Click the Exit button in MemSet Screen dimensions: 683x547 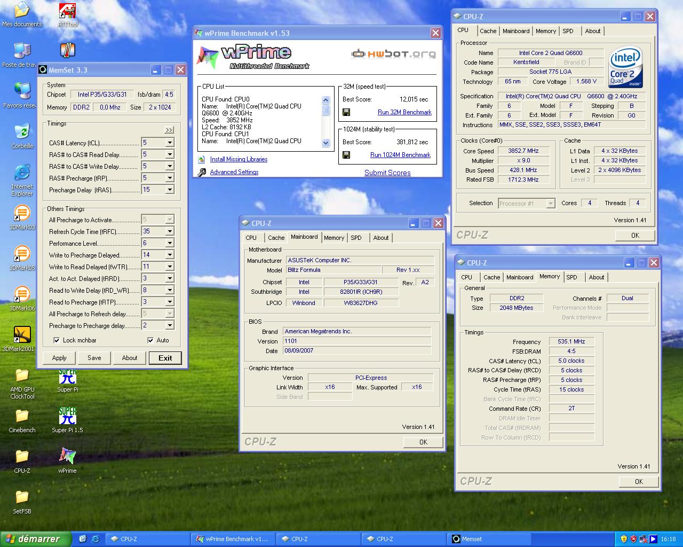coord(165,358)
